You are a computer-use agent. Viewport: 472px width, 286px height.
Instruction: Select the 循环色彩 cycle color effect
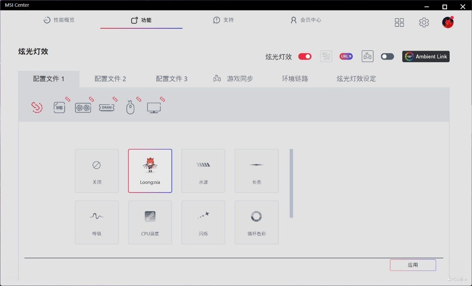tap(257, 222)
